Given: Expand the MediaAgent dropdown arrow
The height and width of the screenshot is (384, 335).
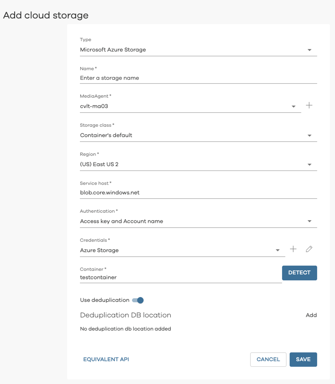Looking at the screenshot, I should (294, 106).
